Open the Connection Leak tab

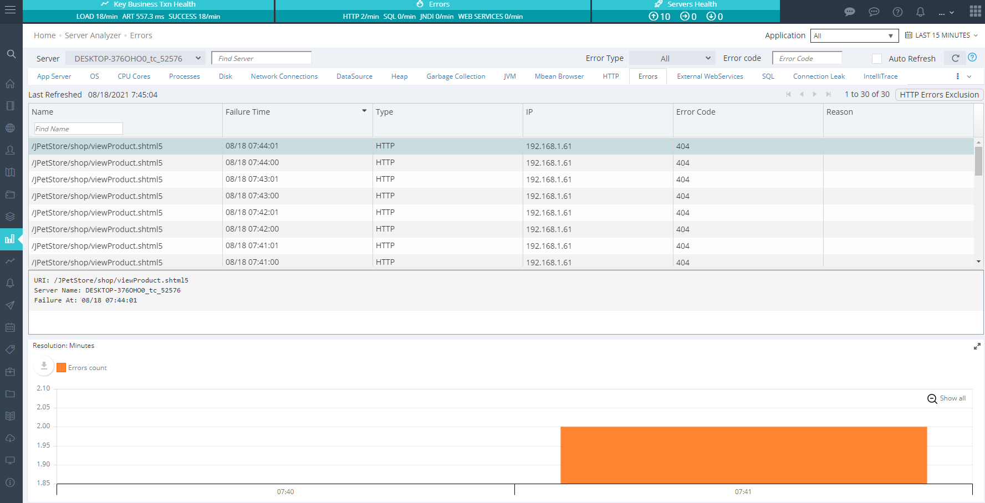[x=819, y=76]
